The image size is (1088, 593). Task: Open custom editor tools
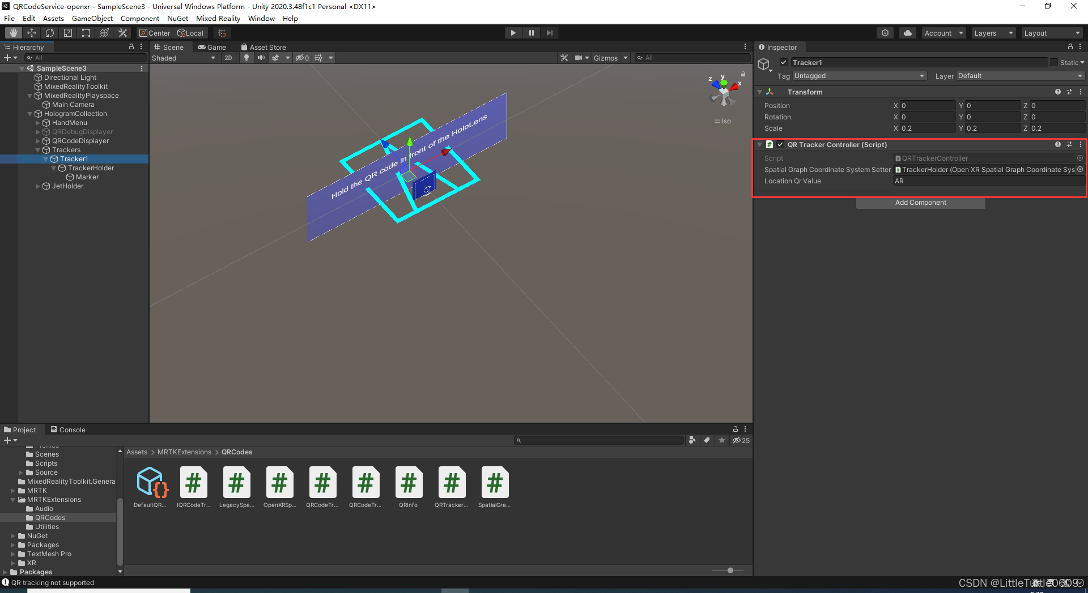point(122,33)
